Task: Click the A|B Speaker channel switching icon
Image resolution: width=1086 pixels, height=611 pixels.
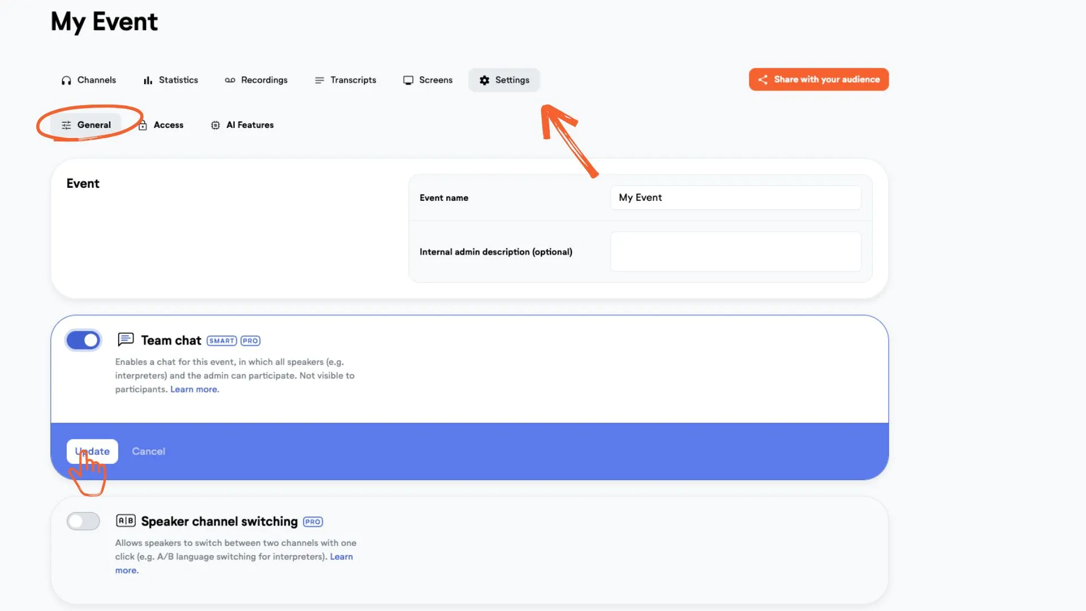Action: (126, 520)
